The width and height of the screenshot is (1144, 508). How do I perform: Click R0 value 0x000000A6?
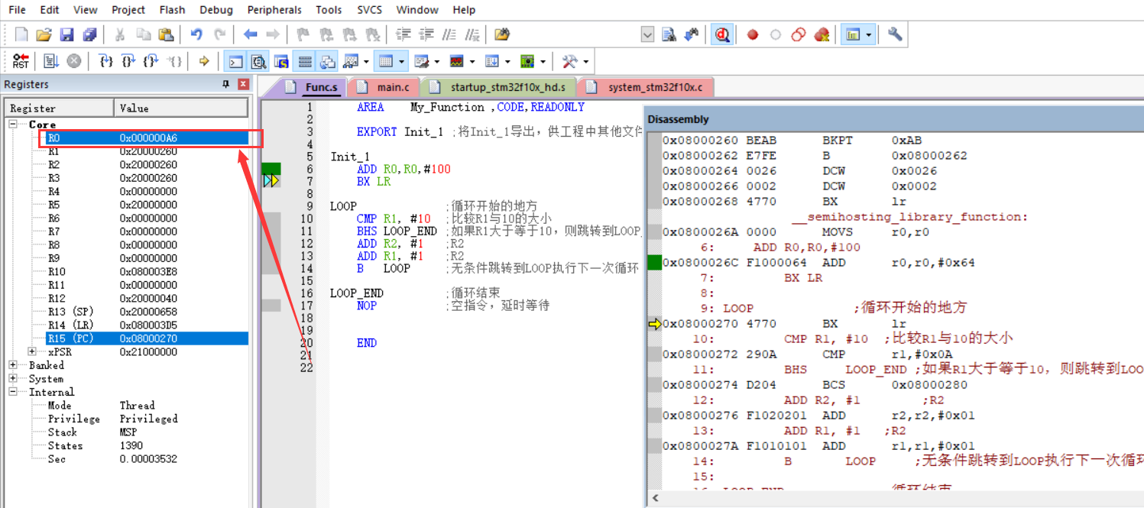tap(148, 138)
